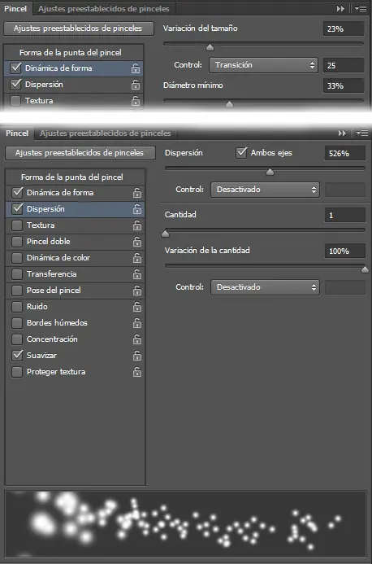Screen dimensions: 372x564
Task: Click the Dispersión amount slider handle
Action: coord(270,172)
